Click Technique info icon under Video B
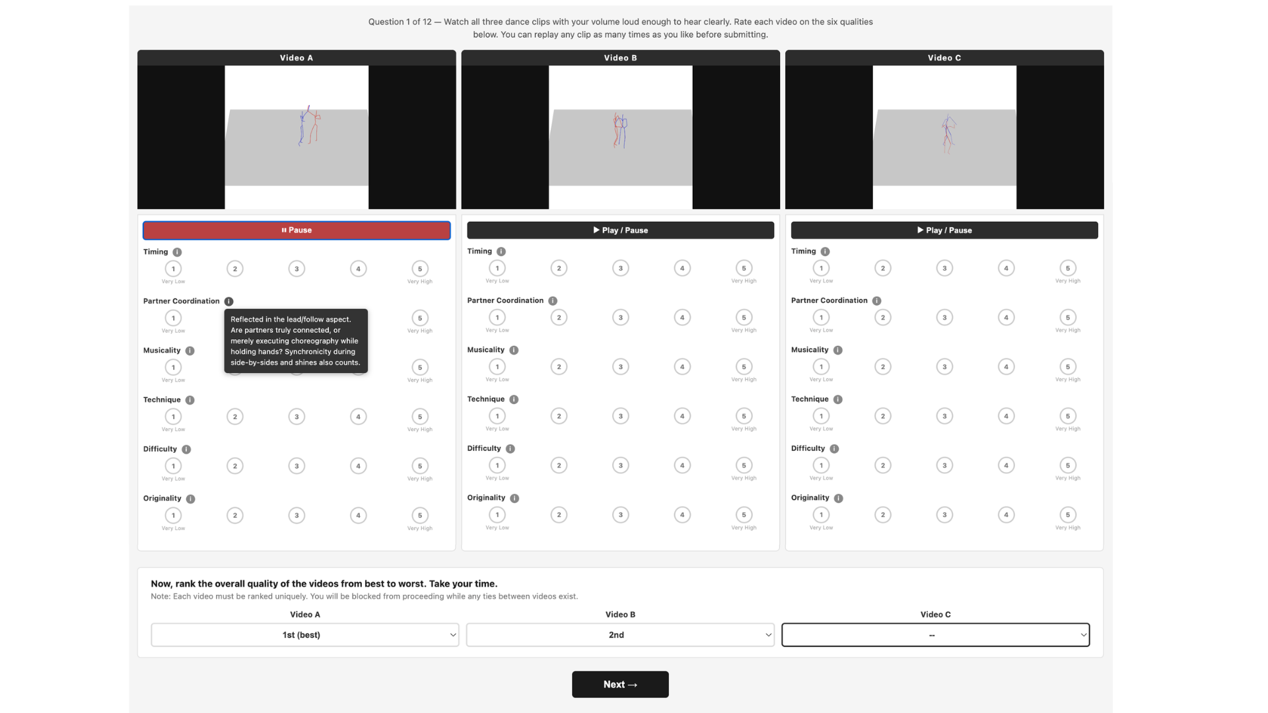 pyautogui.click(x=514, y=399)
